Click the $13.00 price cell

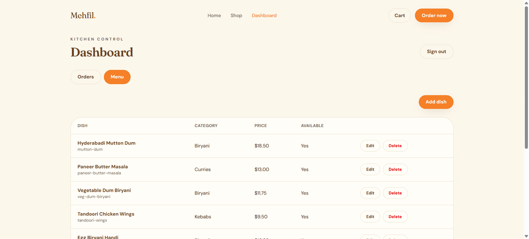tap(262, 169)
